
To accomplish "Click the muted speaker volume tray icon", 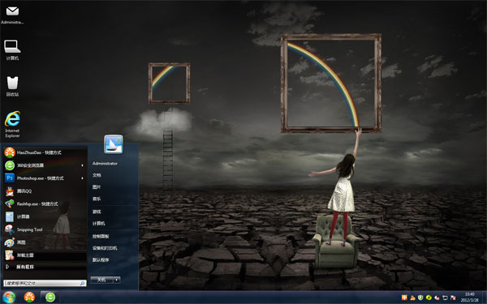I will [x=437, y=298].
